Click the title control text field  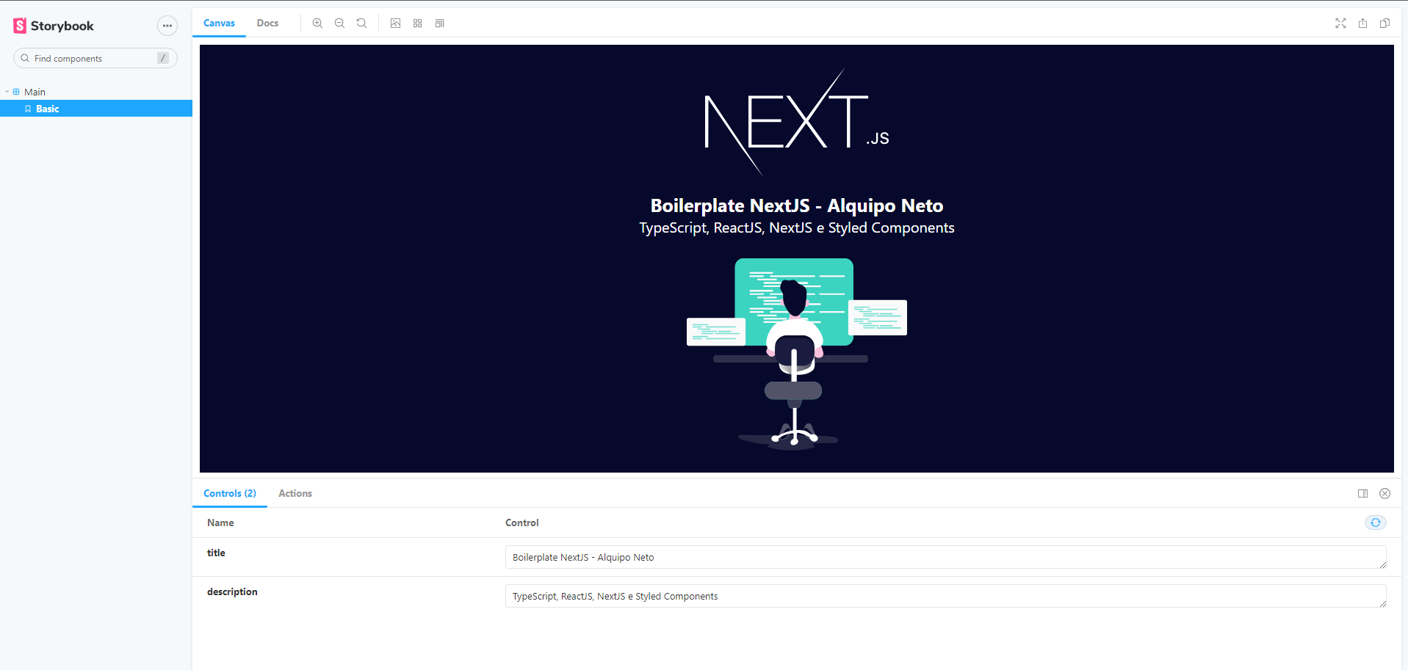tap(945, 557)
